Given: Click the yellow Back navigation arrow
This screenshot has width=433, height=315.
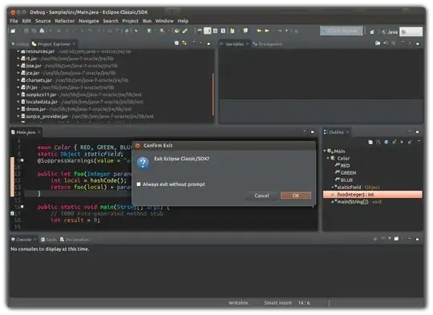Looking at the screenshot, I should 259,31.
